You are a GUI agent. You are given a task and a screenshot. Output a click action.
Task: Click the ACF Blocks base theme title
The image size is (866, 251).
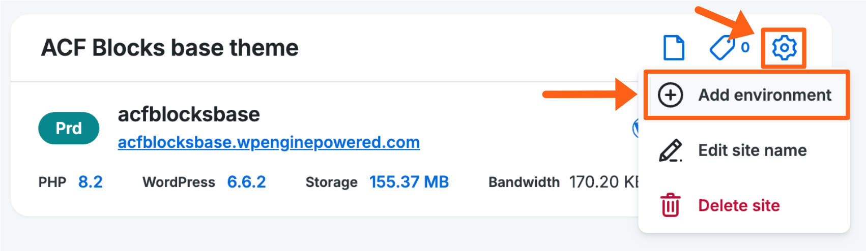click(x=169, y=48)
